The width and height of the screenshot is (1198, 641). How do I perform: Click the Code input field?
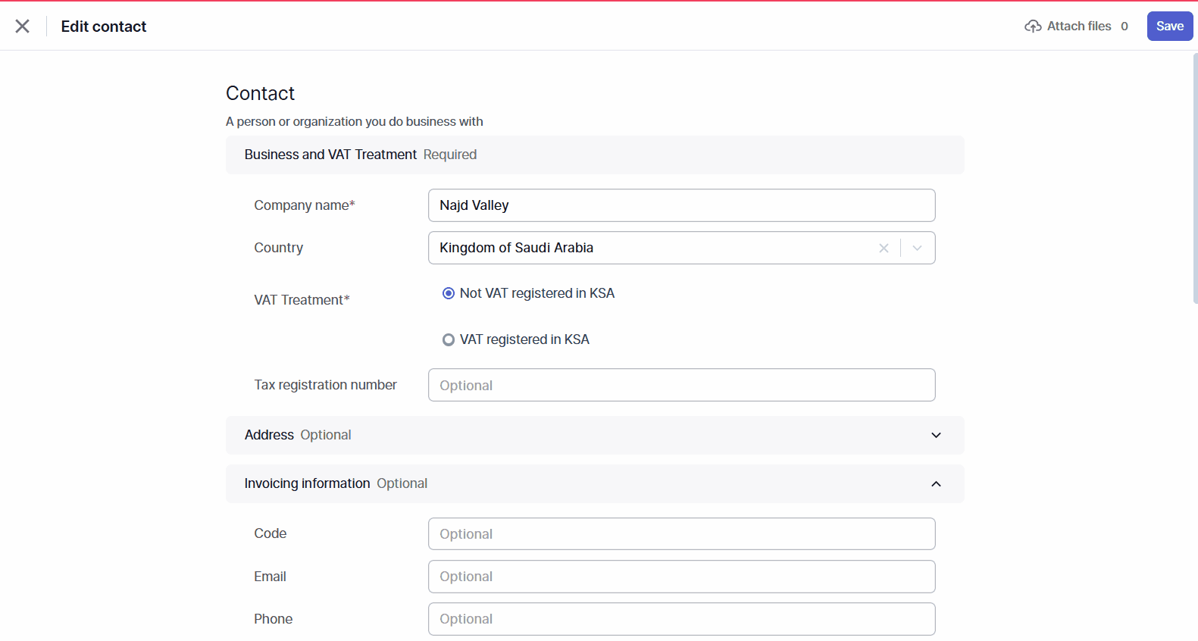click(681, 534)
